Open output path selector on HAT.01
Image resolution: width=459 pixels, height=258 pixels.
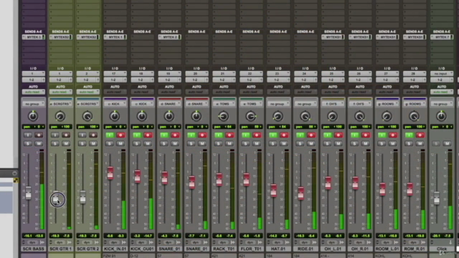pos(278,80)
